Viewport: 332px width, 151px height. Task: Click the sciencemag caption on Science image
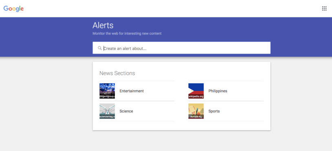107,117
